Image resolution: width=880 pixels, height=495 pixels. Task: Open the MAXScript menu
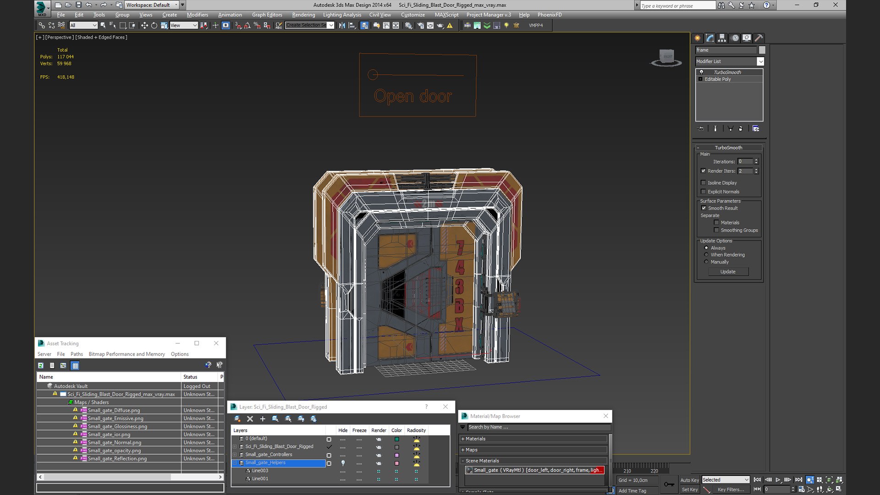(446, 15)
